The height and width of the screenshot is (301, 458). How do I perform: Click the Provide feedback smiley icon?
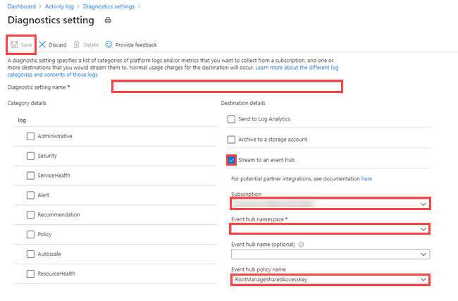[x=109, y=45]
